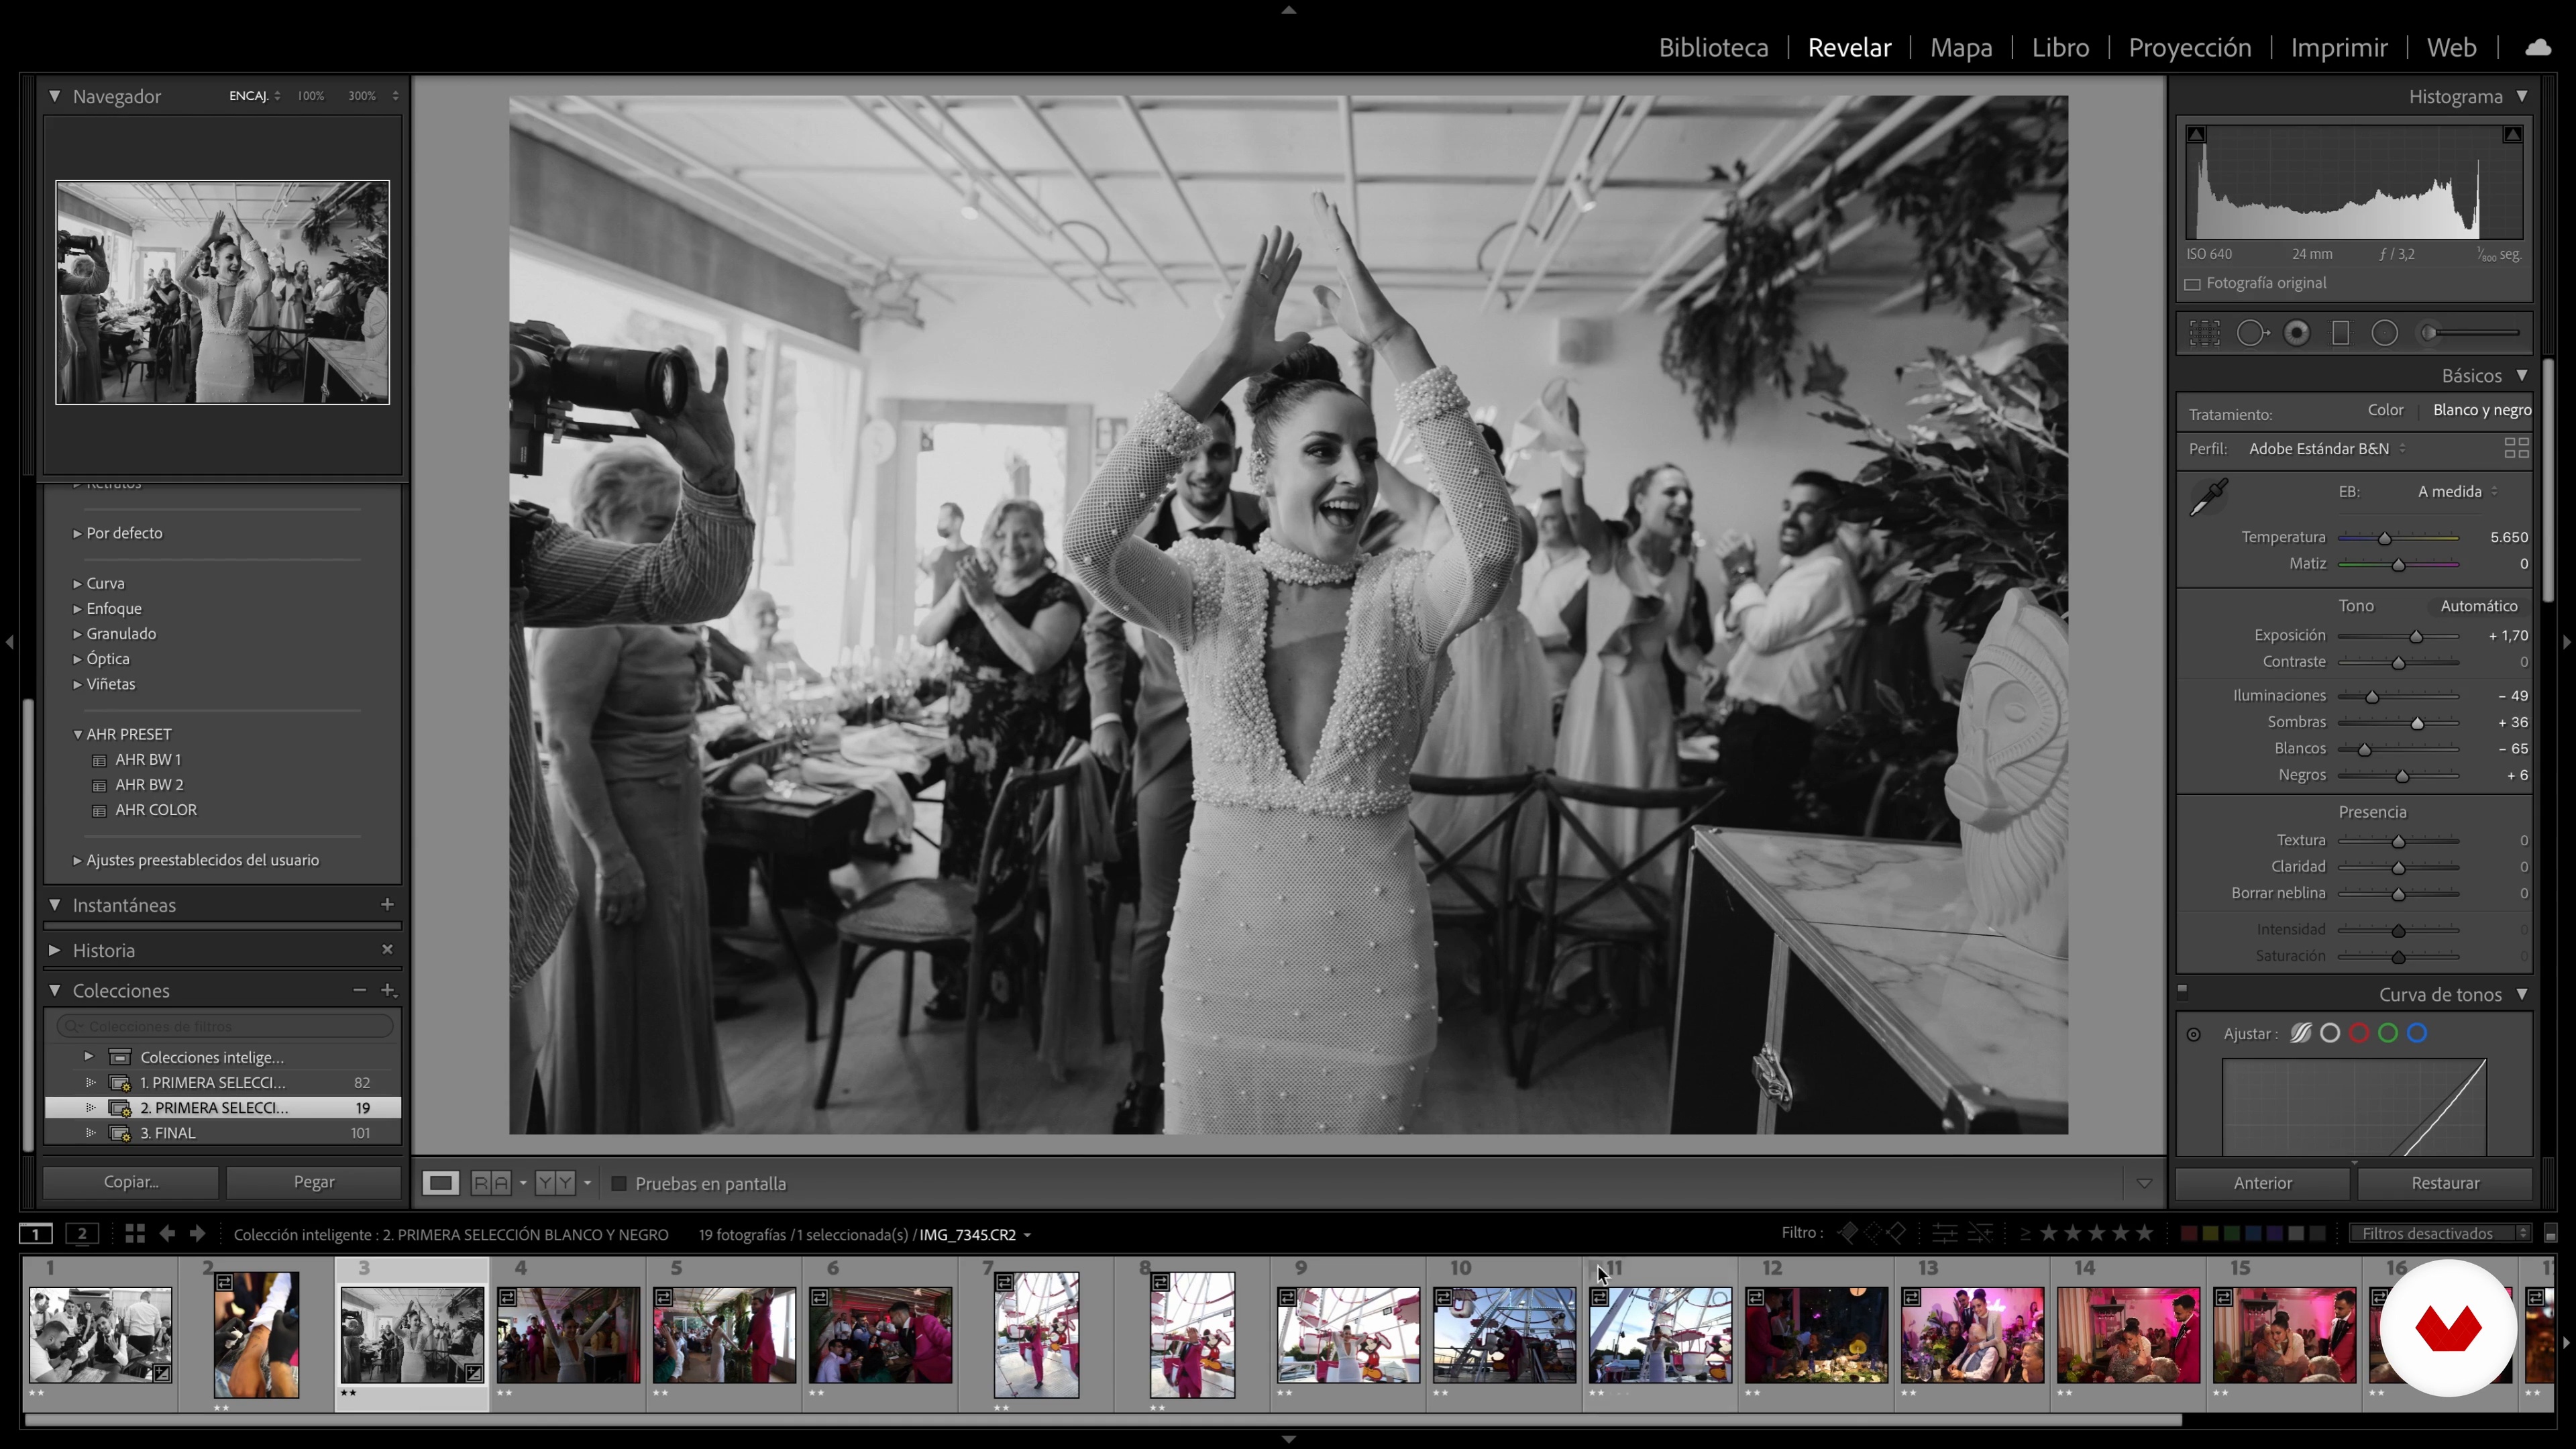Open the Imprimir module
2576x1449 pixels.
pos(2339,47)
